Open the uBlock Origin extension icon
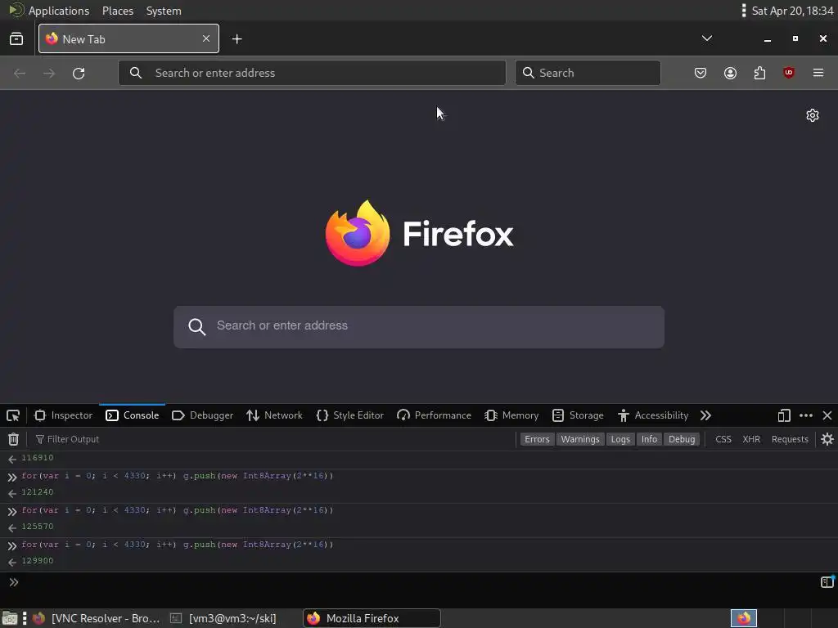 click(789, 73)
